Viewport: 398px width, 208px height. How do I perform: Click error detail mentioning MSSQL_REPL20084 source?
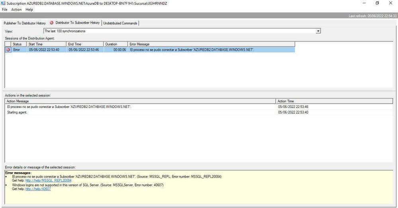tap(117, 176)
